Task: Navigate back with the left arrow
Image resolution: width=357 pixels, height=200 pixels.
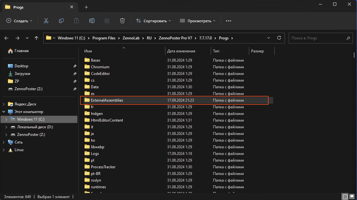Action: pos(7,38)
